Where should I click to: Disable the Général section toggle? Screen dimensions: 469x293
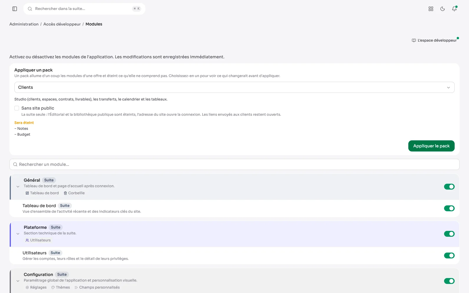point(449,187)
